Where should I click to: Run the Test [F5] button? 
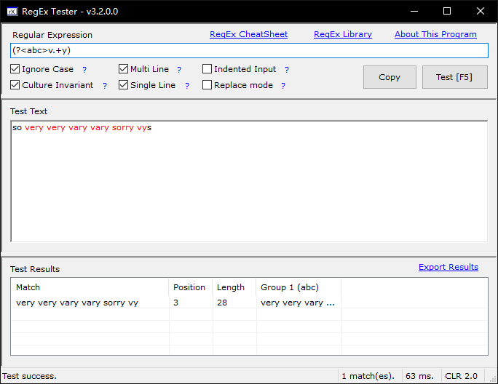[454, 77]
